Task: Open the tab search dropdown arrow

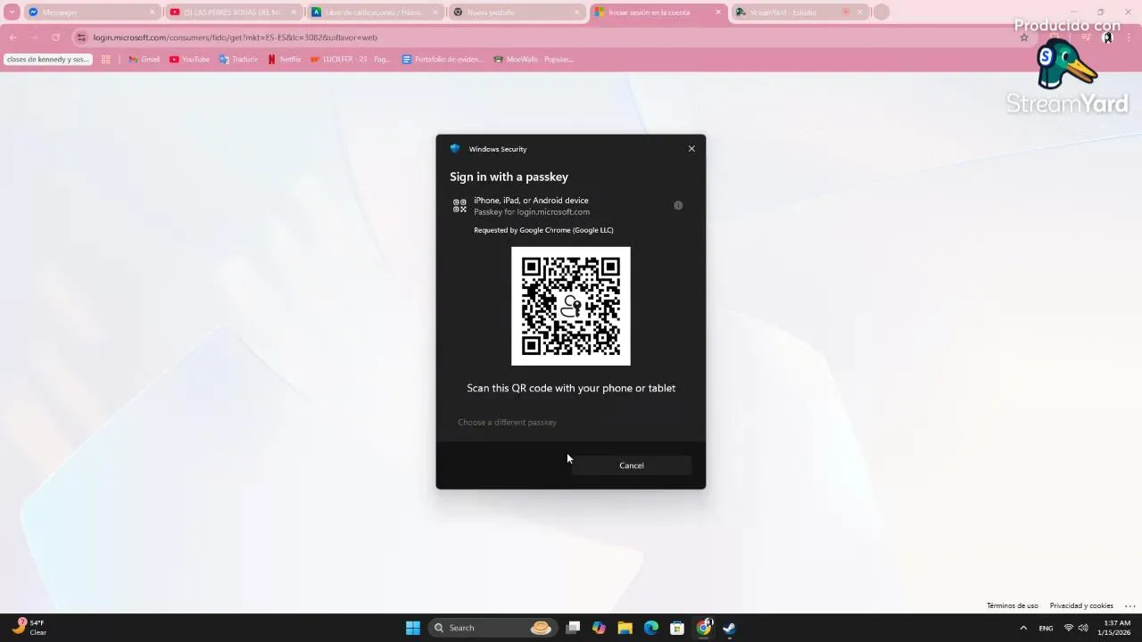Action: (x=12, y=12)
